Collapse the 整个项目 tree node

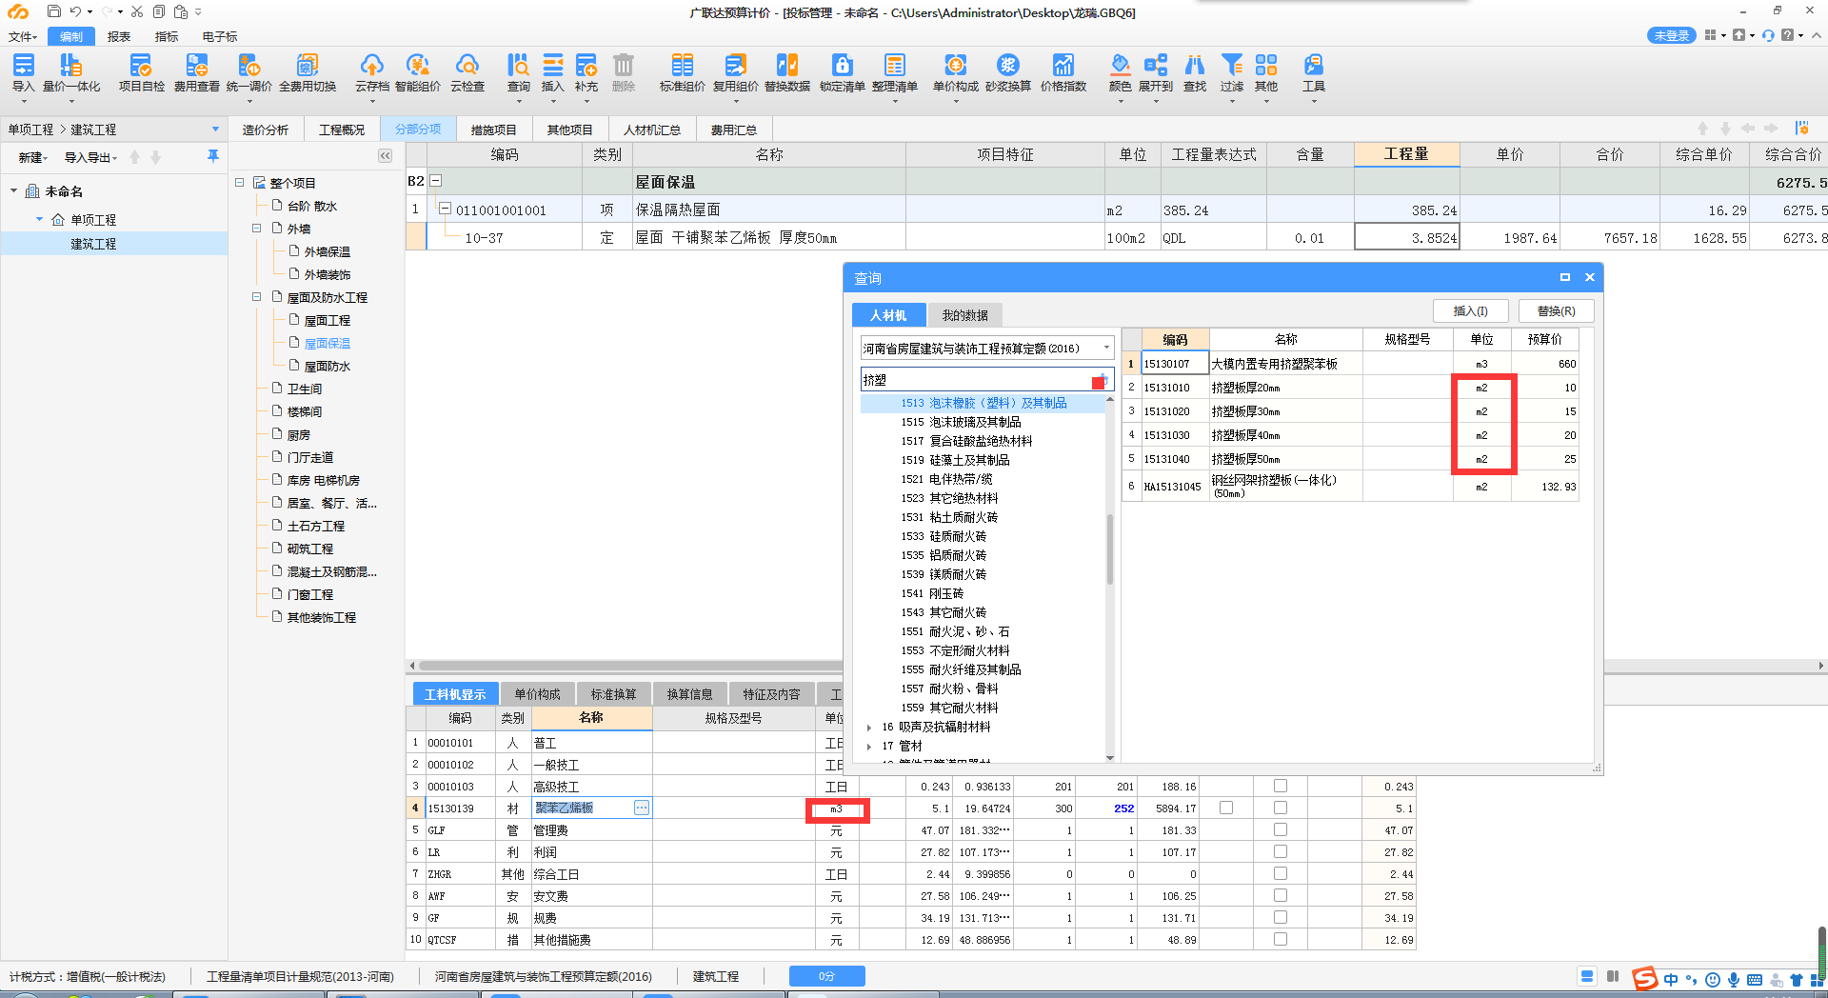(x=240, y=182)
